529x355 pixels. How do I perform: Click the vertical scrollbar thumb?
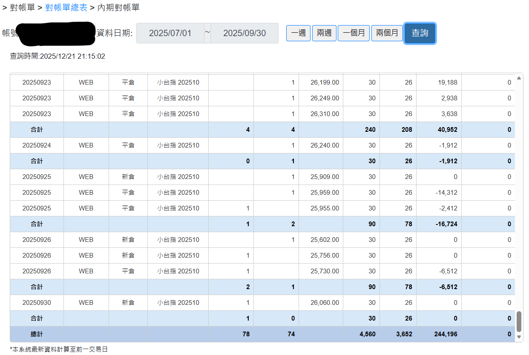[519, 321]
